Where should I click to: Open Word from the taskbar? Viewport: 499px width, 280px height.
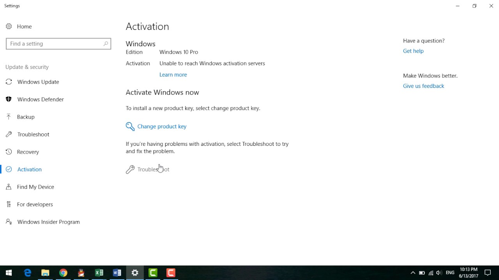pyautogui.click(x=117, y=273)
